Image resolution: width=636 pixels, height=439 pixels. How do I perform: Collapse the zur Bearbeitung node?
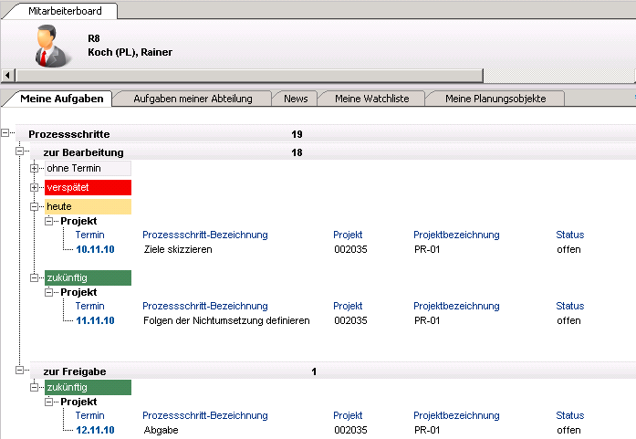pyautogui.click(x=20, y=152)
